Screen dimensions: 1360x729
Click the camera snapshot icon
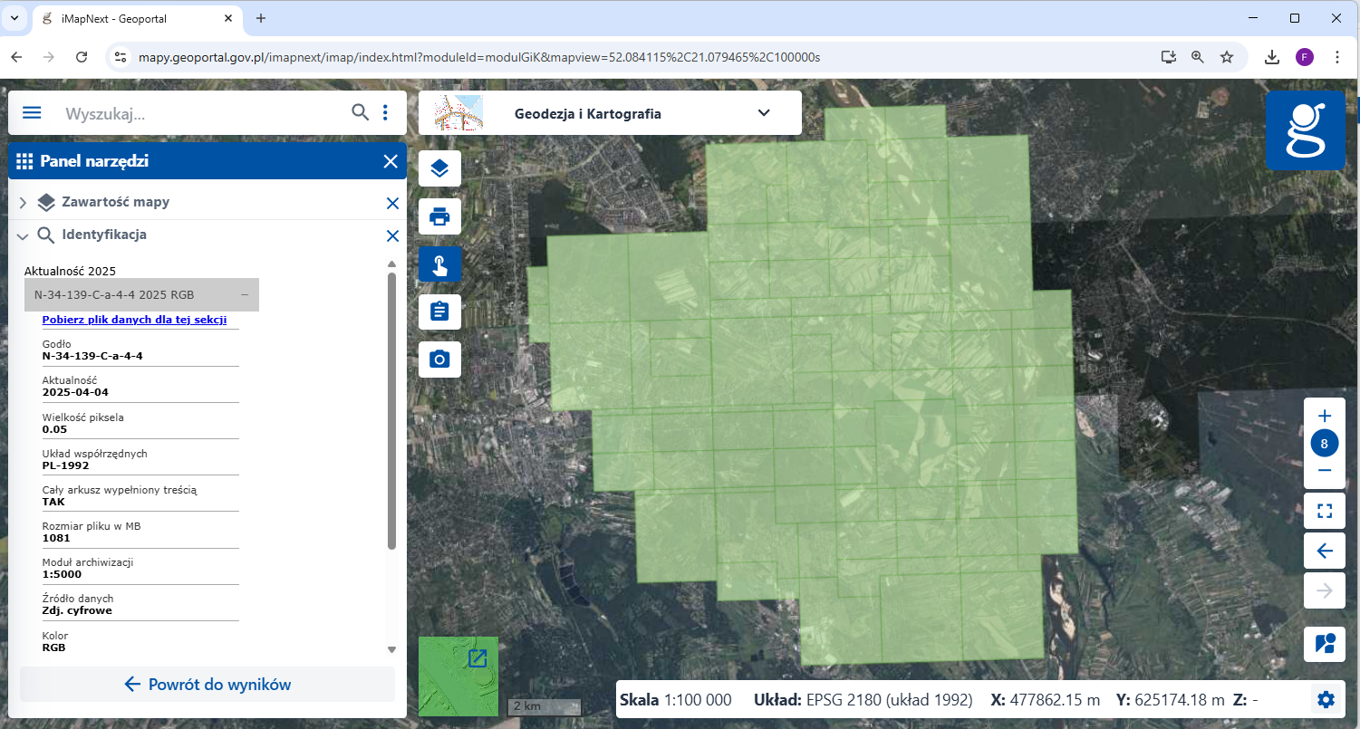pyautogui.click(x=439, y=360)
